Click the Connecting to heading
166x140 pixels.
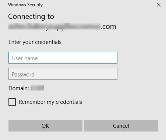pos(31,17)
